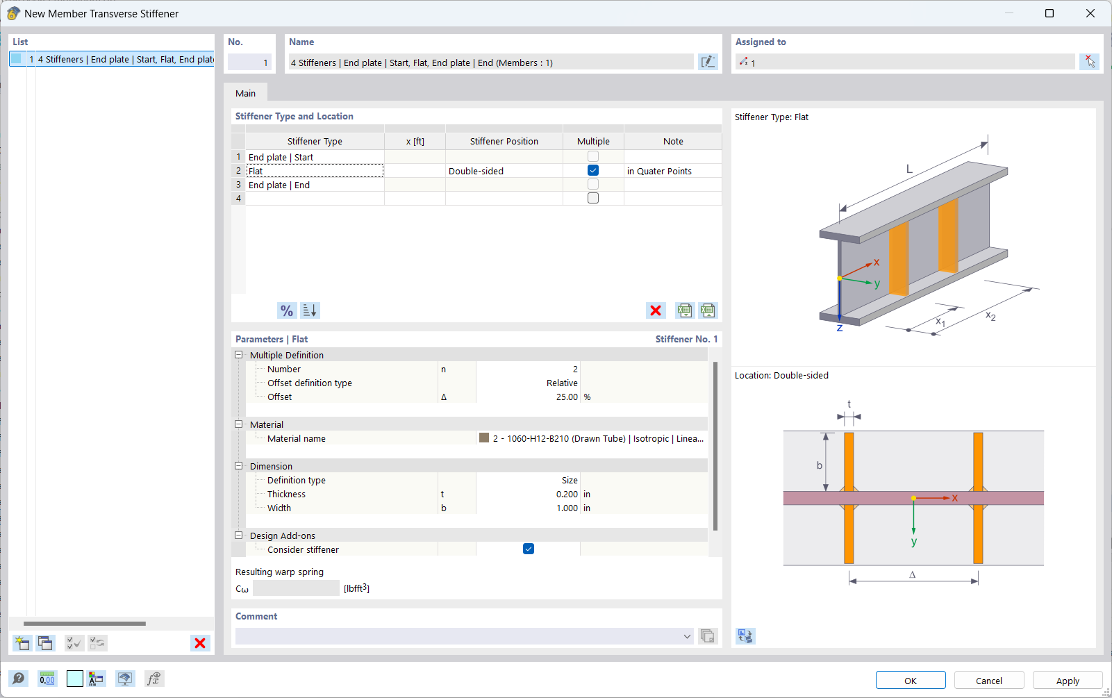Click the 'End plate | End' stiffener type cell
This screenshot has width=1112, height=698.
[315, 185]
